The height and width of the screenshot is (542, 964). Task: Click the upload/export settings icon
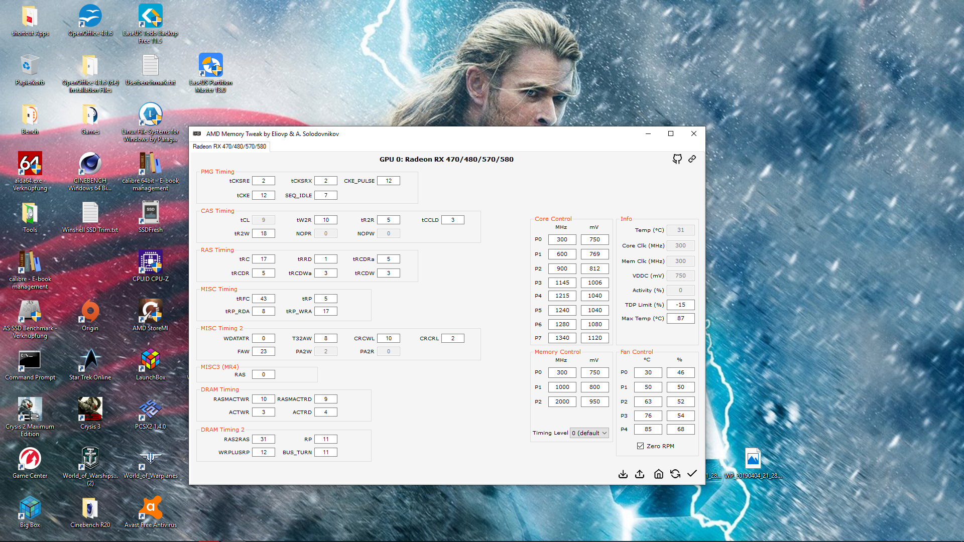pos(640,474)
